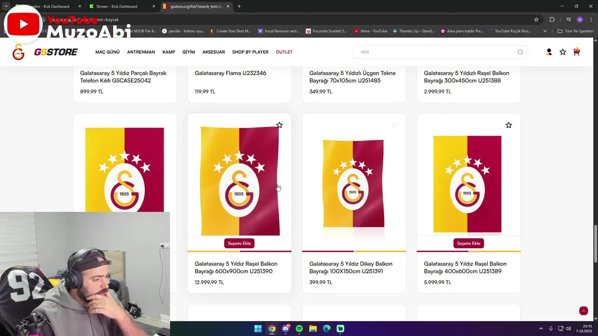Open the shopping cart icon
Screen dimensions: 598x336
[577, 52]
